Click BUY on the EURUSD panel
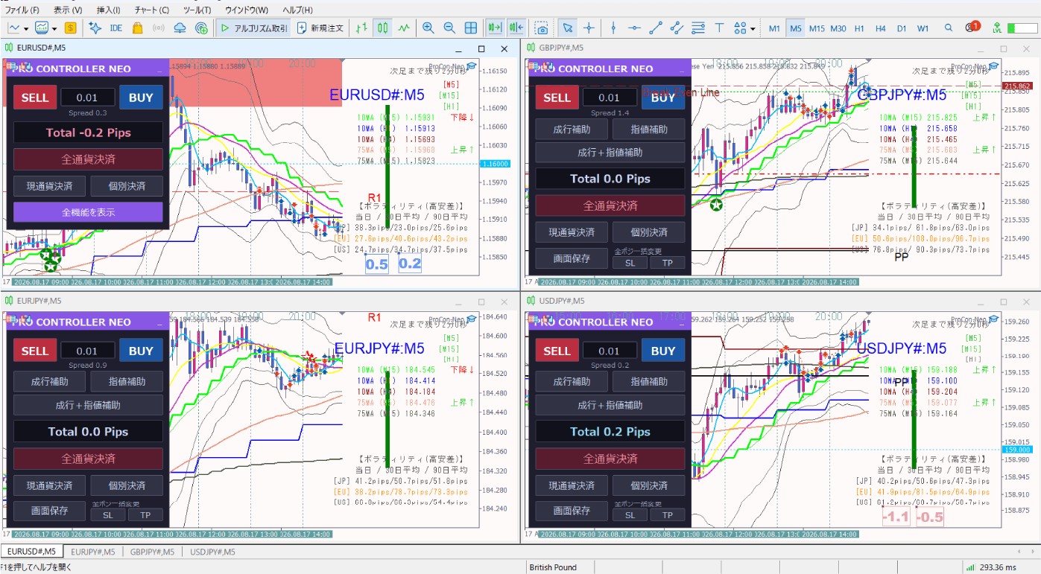The height and width of the screenshot is (574, 1041). point(141,97)
